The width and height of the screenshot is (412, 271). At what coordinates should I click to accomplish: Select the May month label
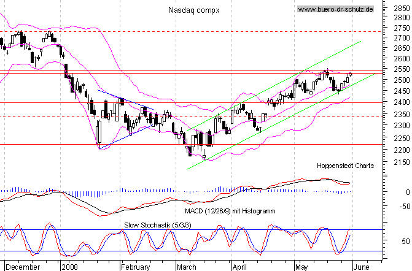tap(301, 267)
